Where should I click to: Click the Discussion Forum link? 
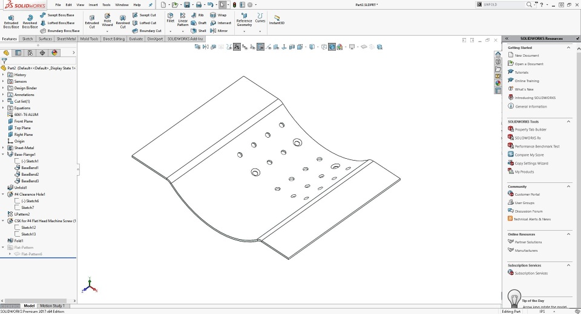[x=528, y=211]
